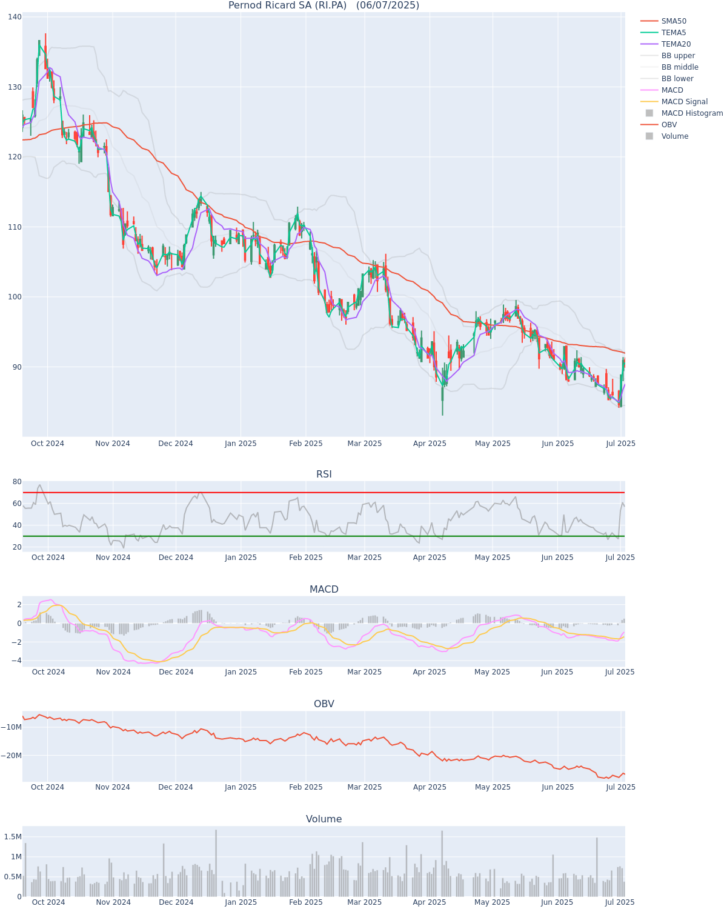
Task: Click the Pernod Ricard SA chart title
Action: pyautogui.click(x=324, y=5)
